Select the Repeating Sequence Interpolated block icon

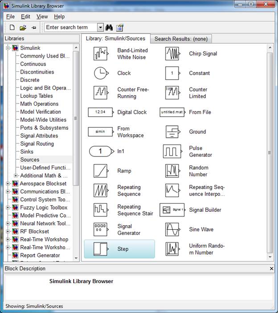173,190
